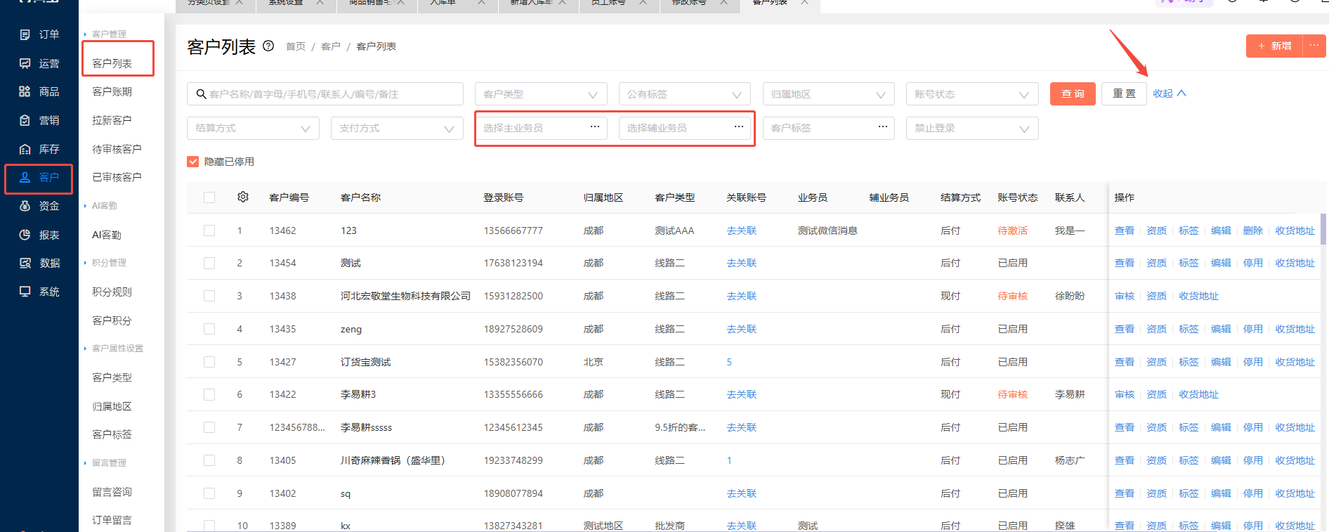Click the orange 查询 button
The width and height of the screenshot is (1329, 532).
(1073, 93)
